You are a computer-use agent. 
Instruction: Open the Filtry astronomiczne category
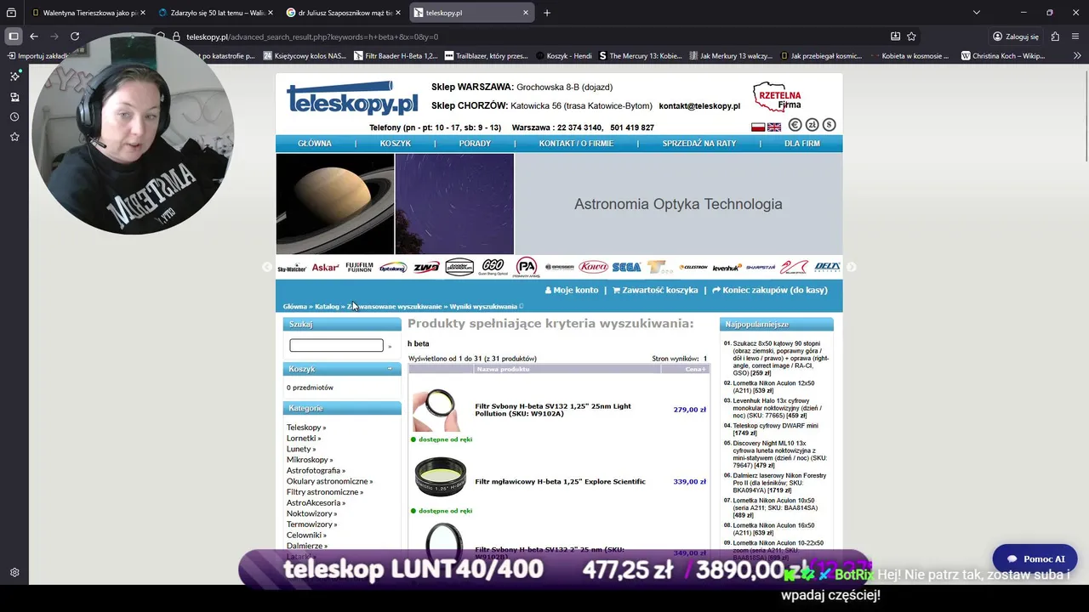pyautogui.click(x=324, y=492)
